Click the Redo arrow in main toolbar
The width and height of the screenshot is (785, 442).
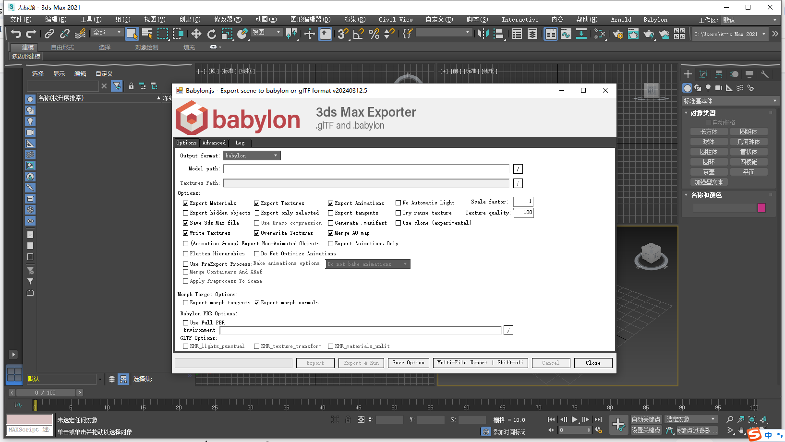coord(31,34)
